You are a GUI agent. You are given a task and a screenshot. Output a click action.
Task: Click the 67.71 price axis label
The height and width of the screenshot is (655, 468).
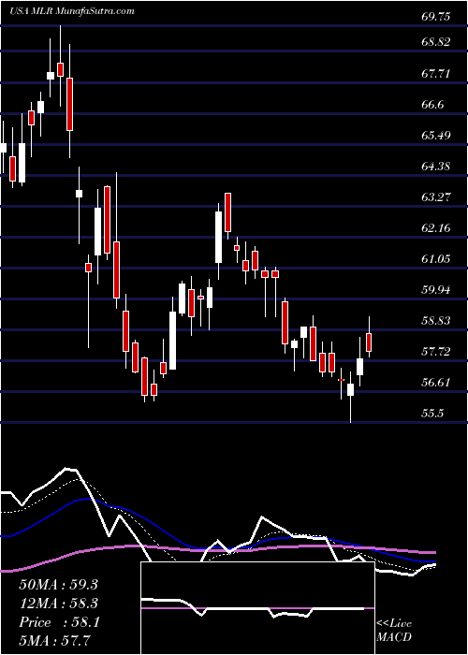436,74
